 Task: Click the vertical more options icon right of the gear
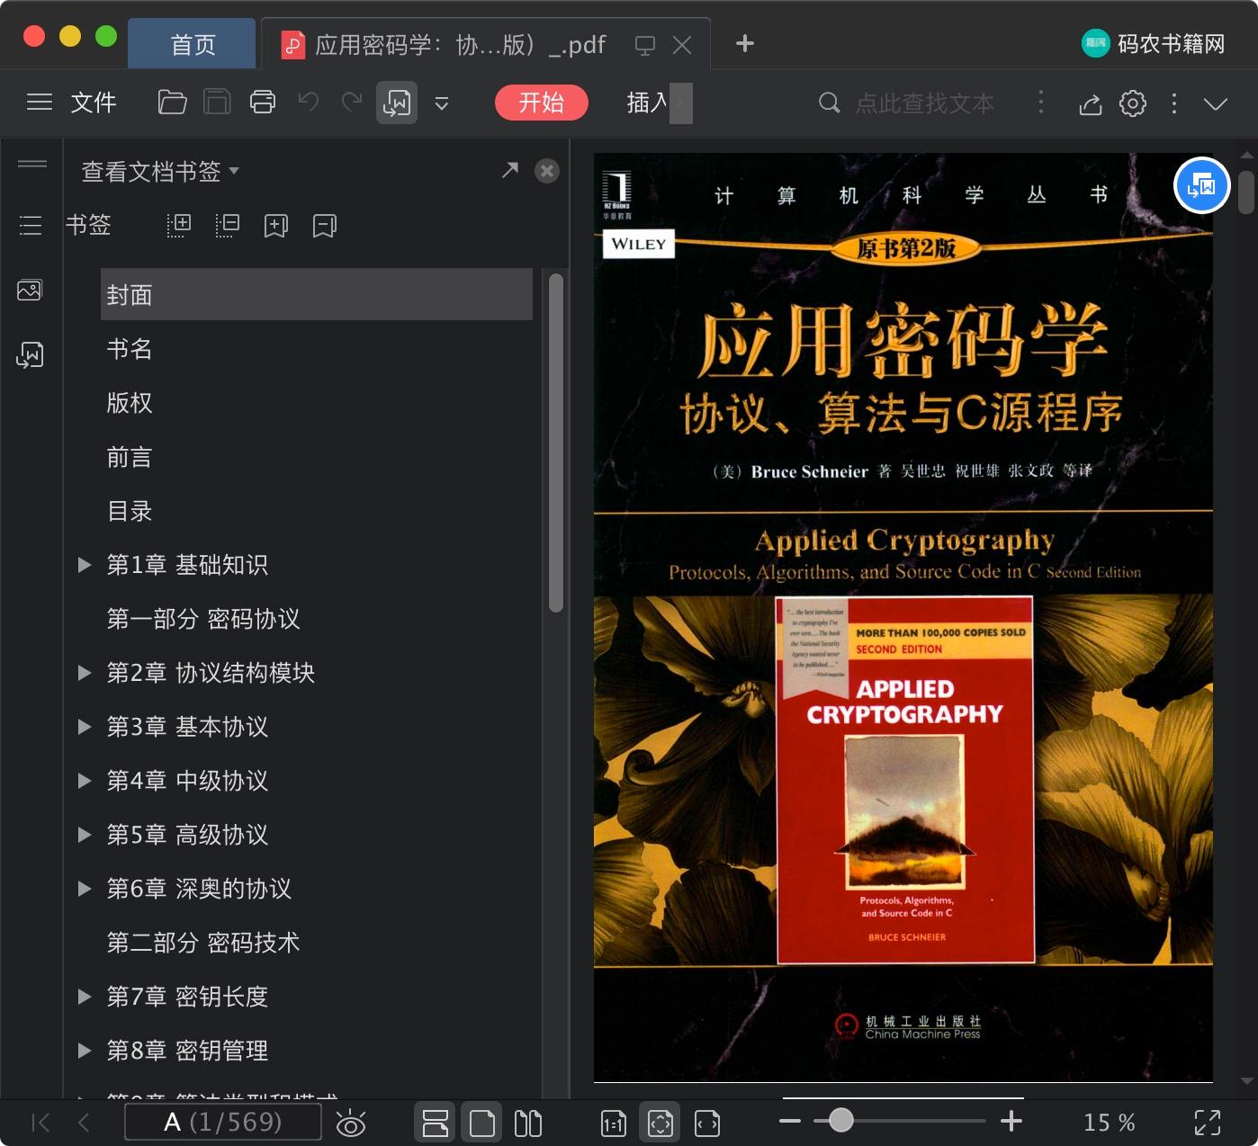coord(1174,103)
